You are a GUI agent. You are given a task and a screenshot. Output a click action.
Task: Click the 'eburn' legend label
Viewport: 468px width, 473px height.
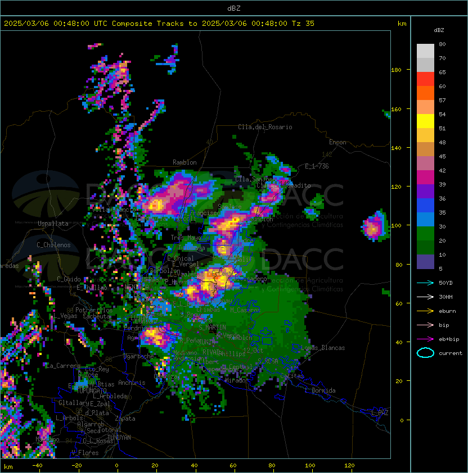[x=447, y=311]
